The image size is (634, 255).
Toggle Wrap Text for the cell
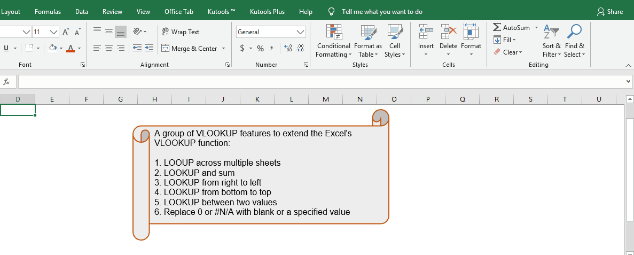(181, 32)
